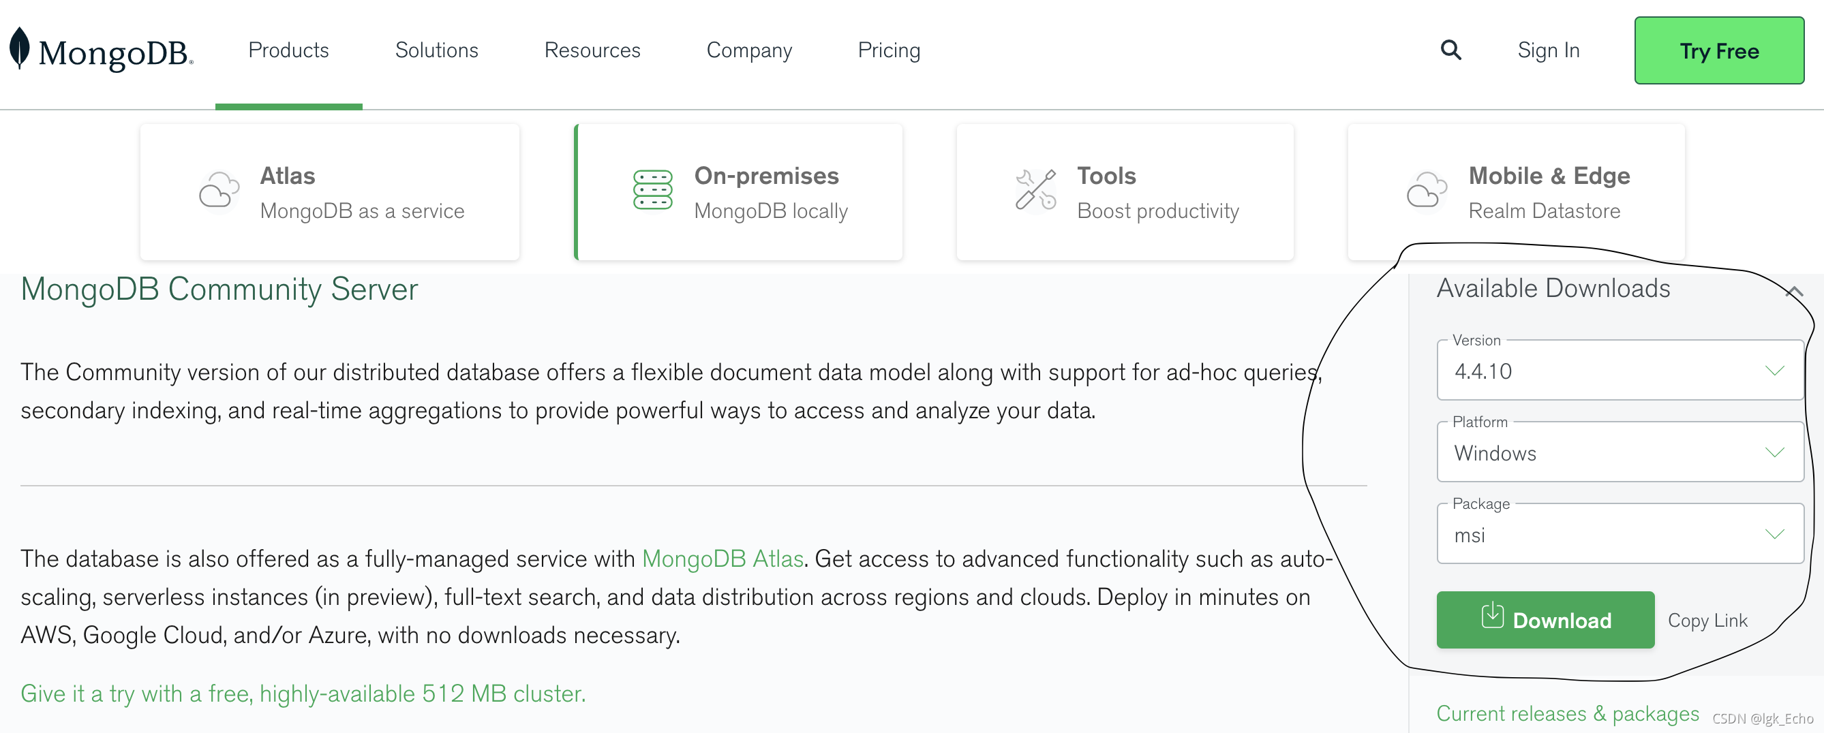1824x733 pixels.
Task: Open the Platform Windows dropdown
Action: pyautogui.click(x=1620, y=452)
